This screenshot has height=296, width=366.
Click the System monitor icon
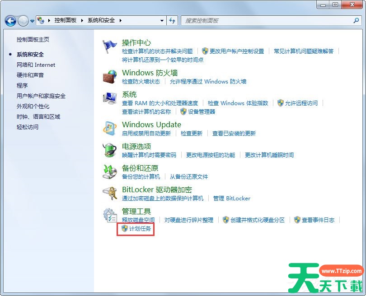109,98
